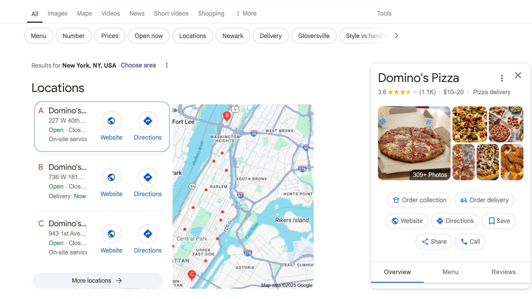Click the Website link under listing B
The height and width of the screenshot is (299, 532).
[111, 194]
